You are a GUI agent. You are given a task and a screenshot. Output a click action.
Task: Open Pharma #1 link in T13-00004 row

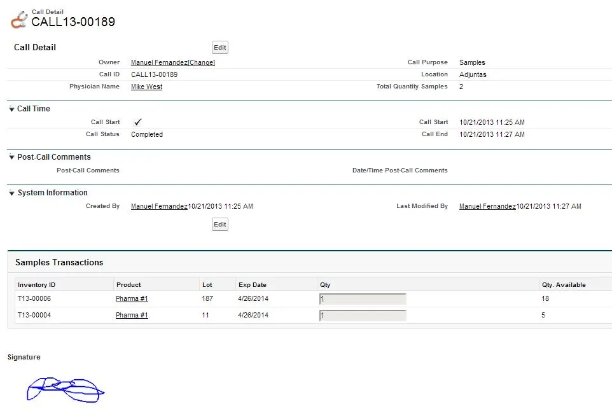pos(132,315)
